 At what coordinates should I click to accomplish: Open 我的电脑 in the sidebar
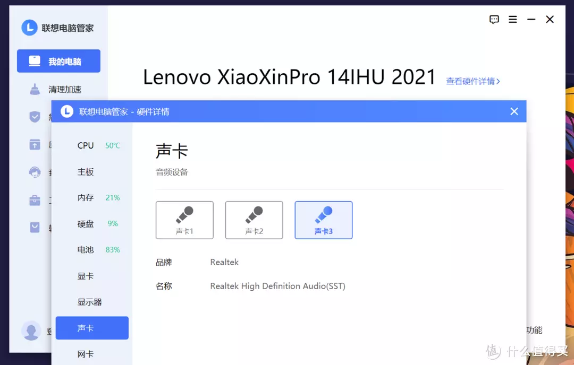point(58,61)
